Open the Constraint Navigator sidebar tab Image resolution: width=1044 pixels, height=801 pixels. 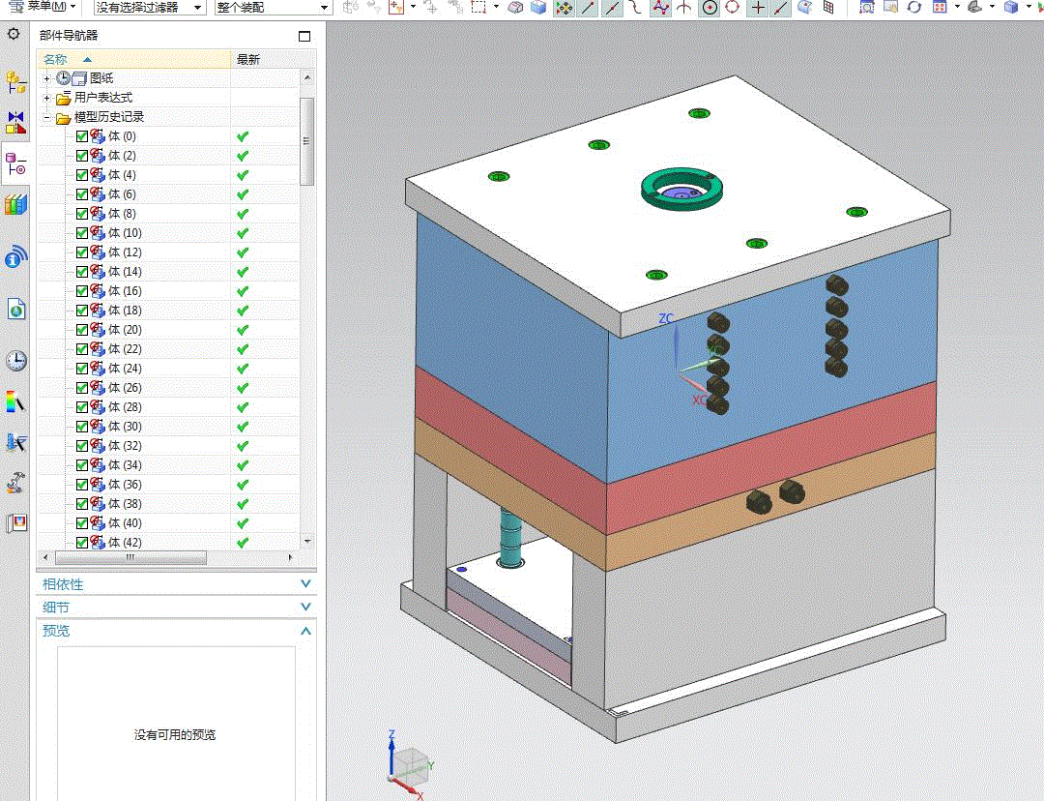pos(15,123)
